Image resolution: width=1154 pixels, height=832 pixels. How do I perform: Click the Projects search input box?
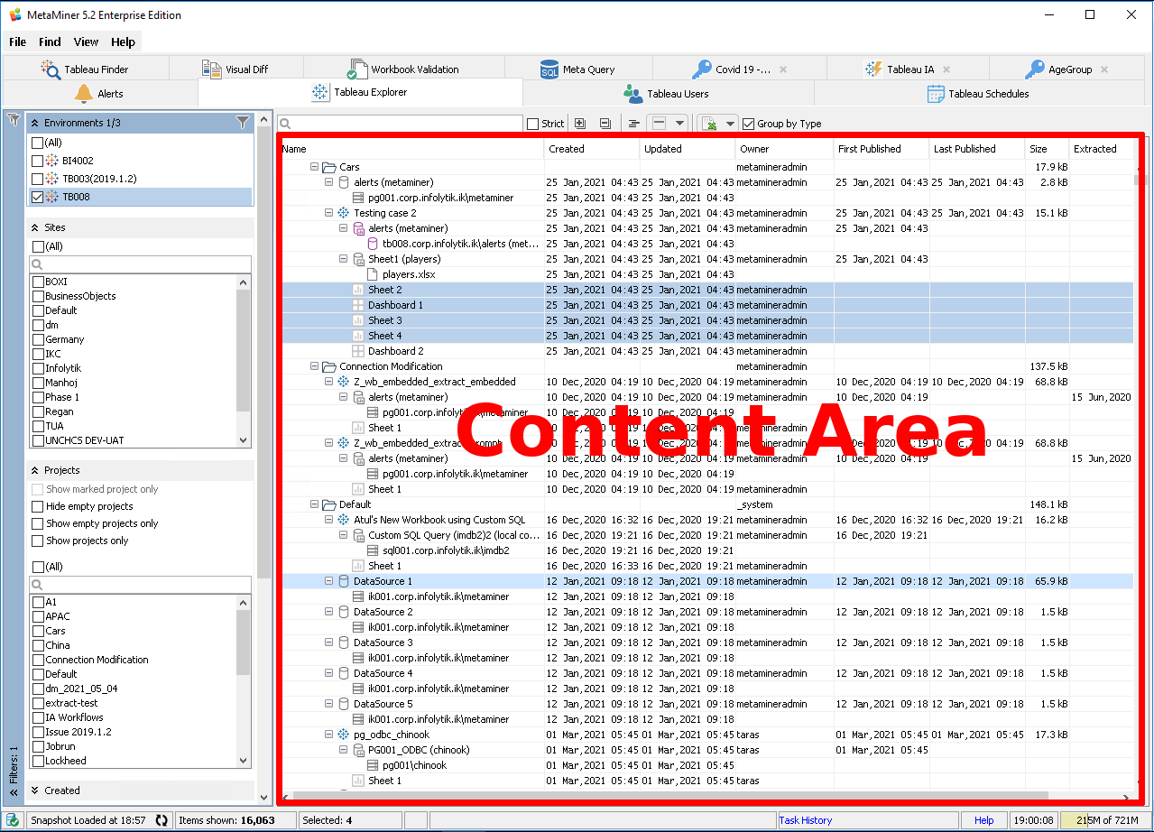point(141,585)
